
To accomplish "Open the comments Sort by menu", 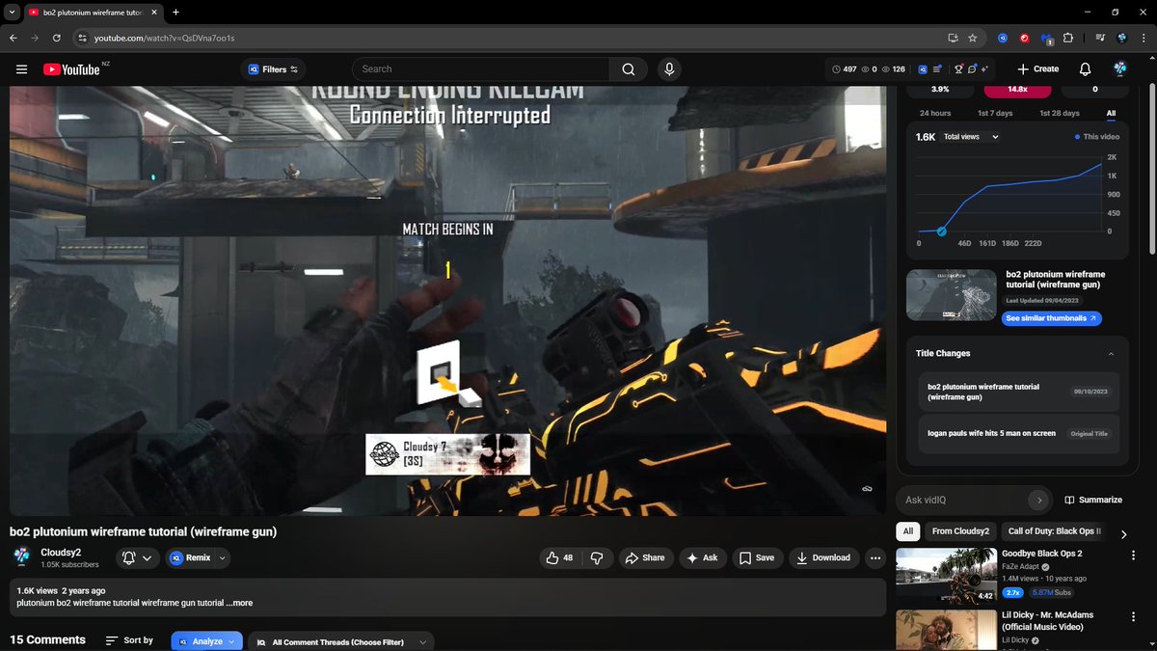I will pyautogui.click(x=129, y=640).
